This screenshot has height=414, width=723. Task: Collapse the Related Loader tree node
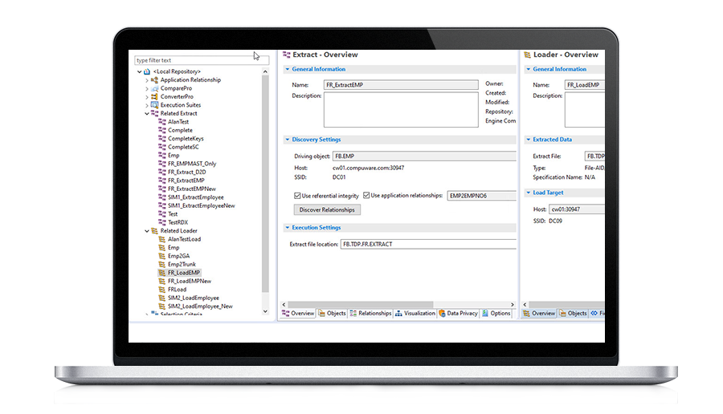click(x=146, y=231)
